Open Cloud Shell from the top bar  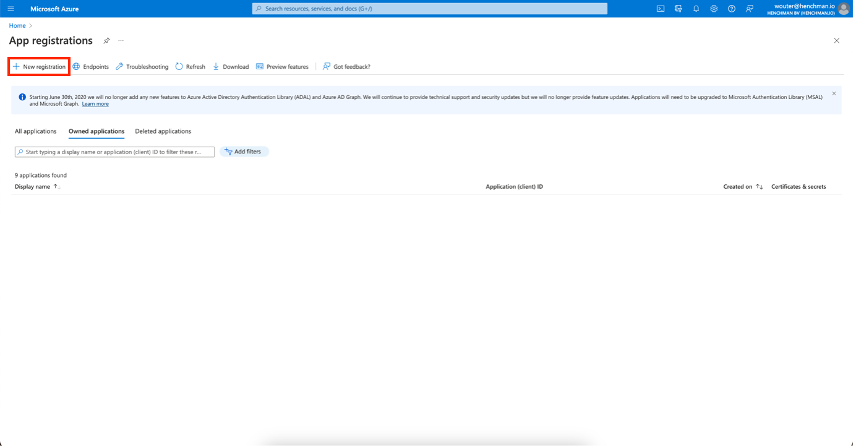(x=661, y=9)
